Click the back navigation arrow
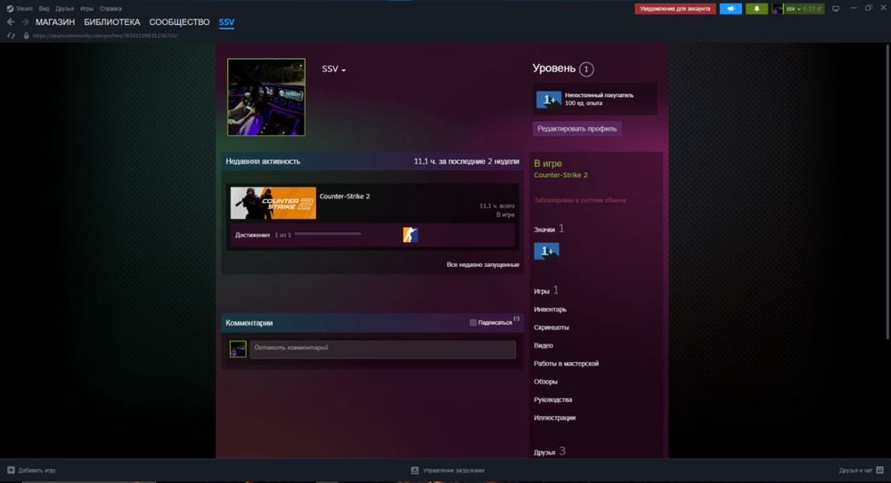The width and height of the screenshot is (891, 483). point(11,21)
